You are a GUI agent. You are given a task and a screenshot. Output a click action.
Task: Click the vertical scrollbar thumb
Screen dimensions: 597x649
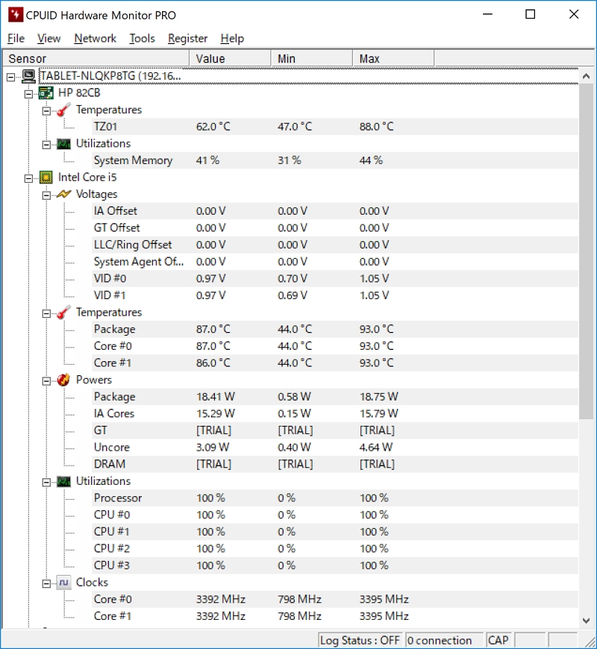point(586,251)
